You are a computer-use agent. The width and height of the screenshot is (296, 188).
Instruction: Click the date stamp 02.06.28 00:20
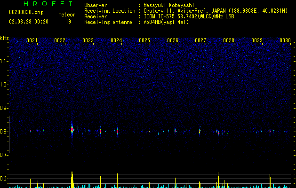tap(29, 22)
